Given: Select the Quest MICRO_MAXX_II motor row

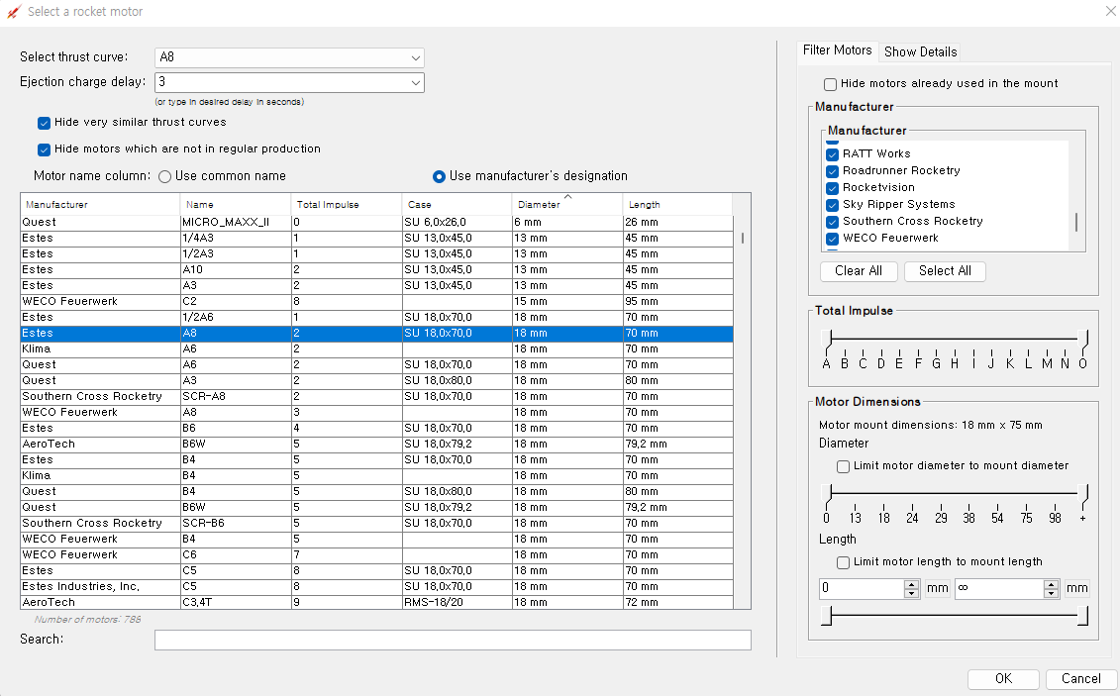Looking at the screenshot, I should [376, 222].
